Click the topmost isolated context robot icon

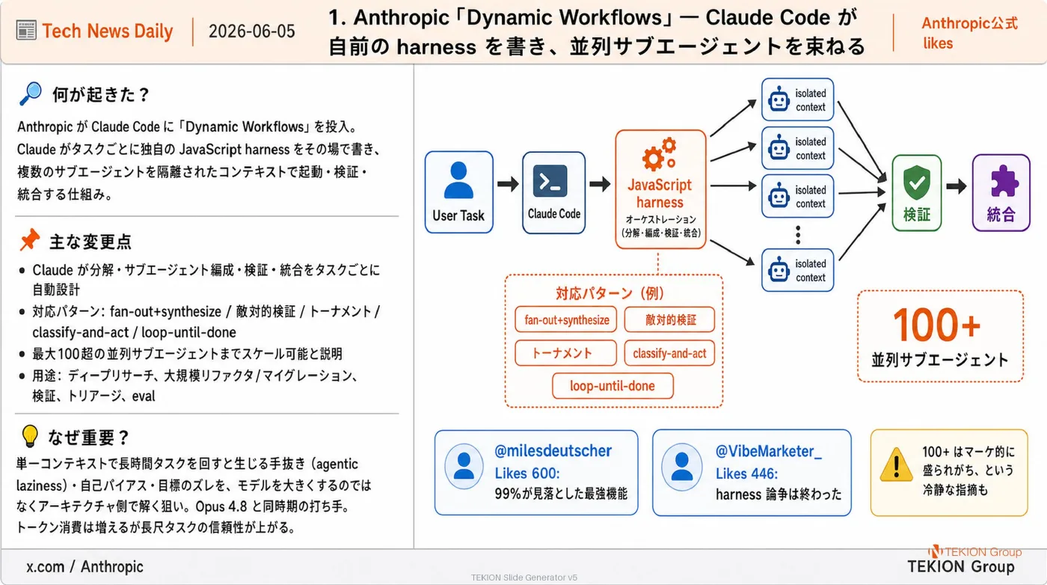click(x=779, y=99)
